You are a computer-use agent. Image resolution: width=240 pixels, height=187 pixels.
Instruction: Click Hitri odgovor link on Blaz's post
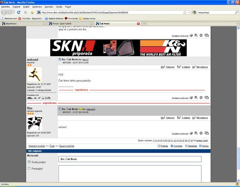coord(202,118)
